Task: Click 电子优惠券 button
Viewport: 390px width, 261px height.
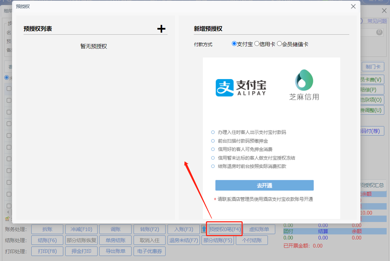Action: [149, 251]
